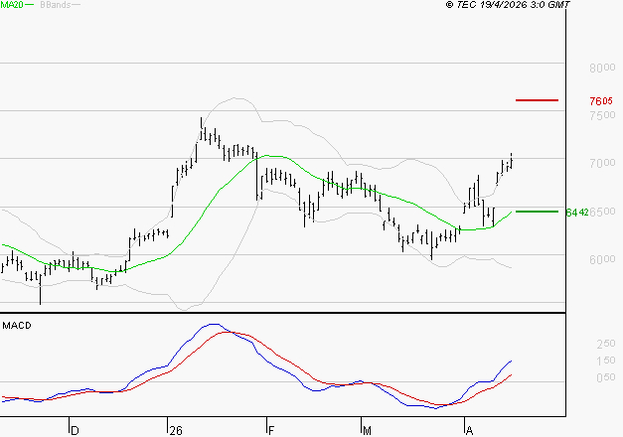This screenshot has height=437, width=623.
Task: Click the 250 MACD axis label
Action: (x=606, y=344)
